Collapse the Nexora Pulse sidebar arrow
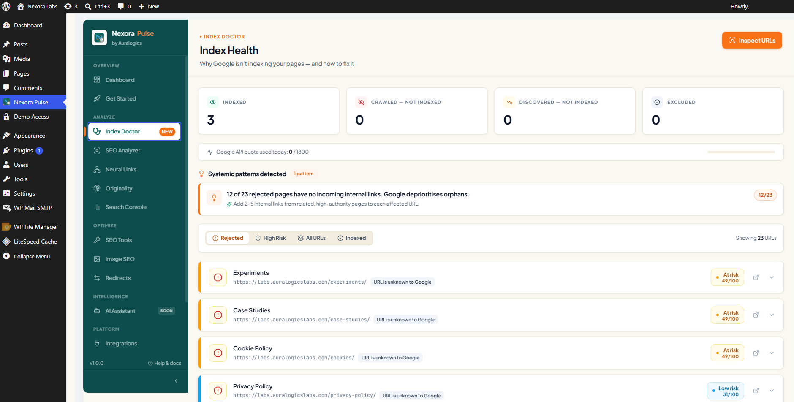Viewport: 794px width, 402px height. pos(176,381)
